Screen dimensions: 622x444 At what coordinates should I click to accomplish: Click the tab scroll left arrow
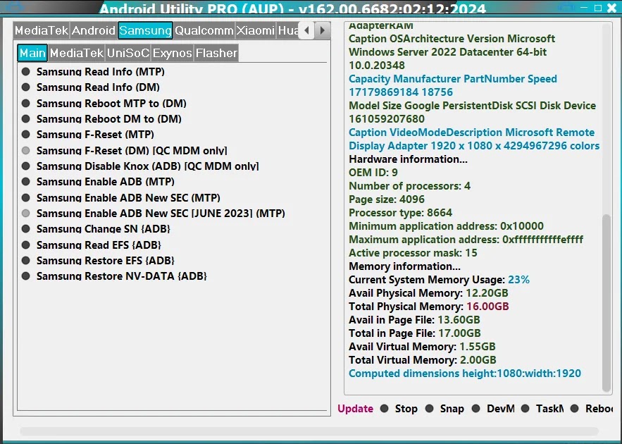[306, 30]
